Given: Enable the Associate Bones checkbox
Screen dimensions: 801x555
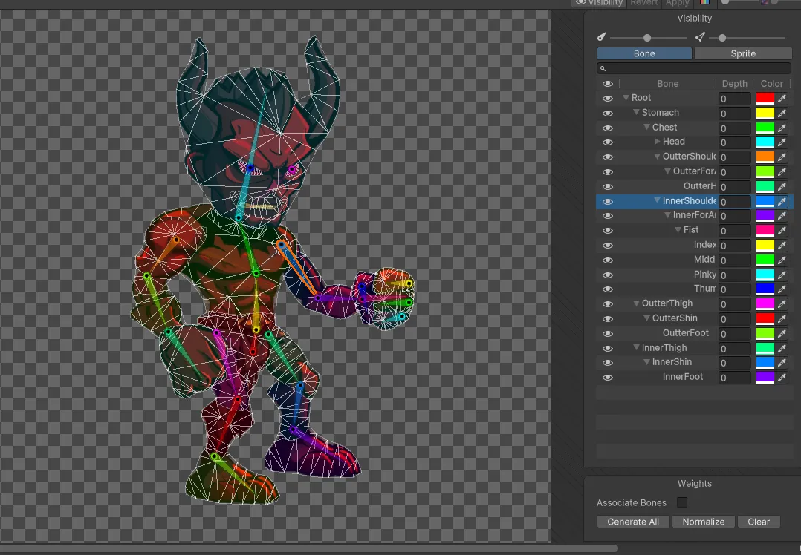Looking at the screenshot, I should pyautogui.click(x=682, y=503).
